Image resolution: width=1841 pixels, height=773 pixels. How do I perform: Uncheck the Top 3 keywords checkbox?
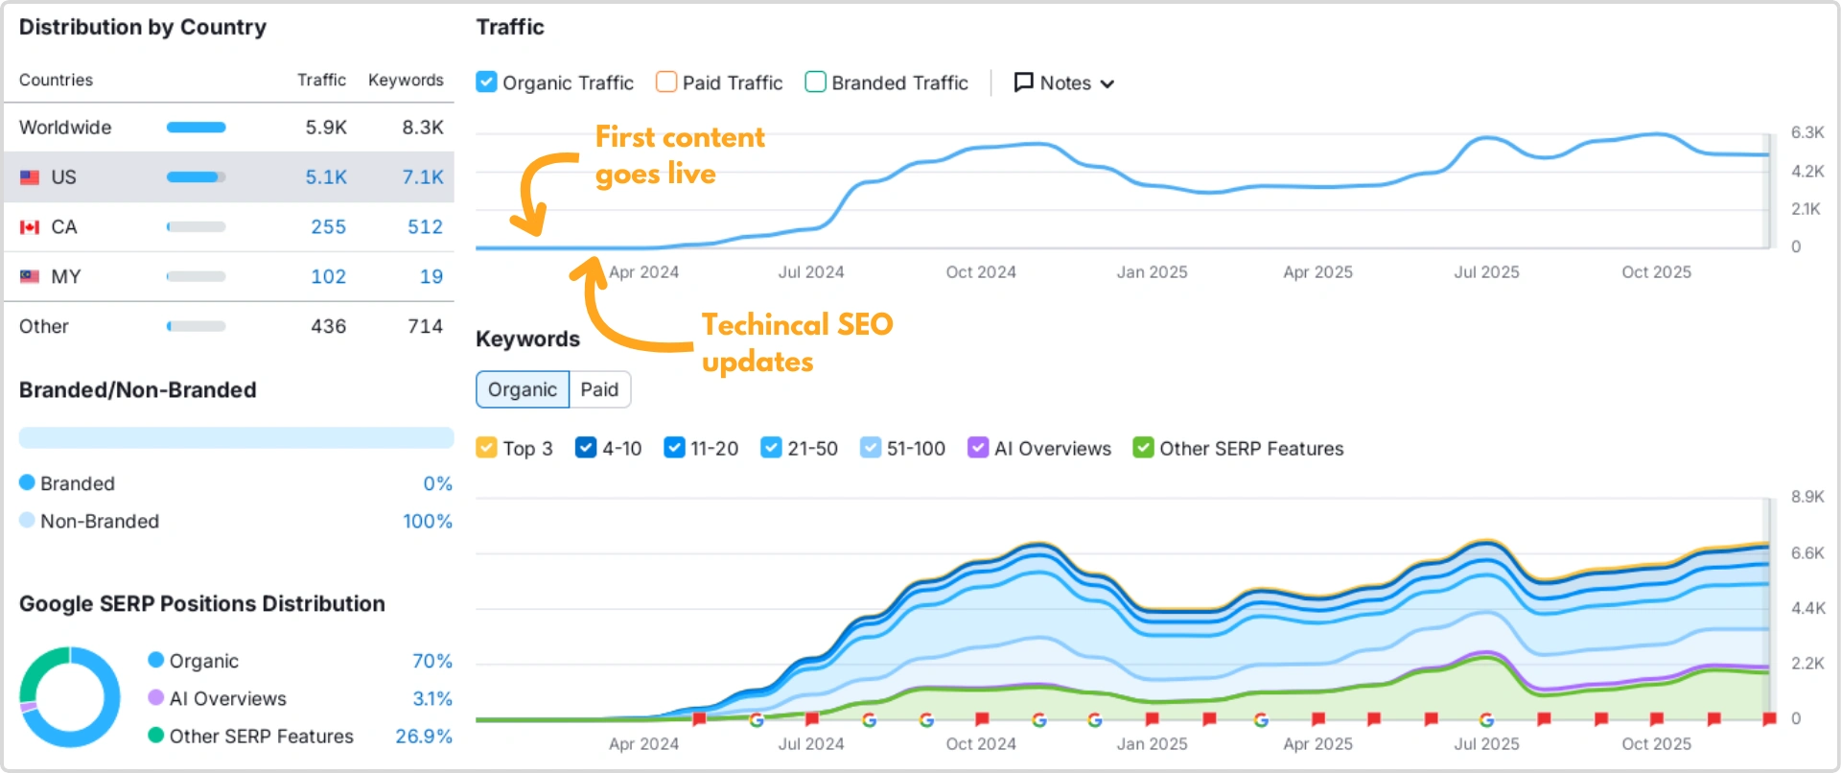coord(486,448)
